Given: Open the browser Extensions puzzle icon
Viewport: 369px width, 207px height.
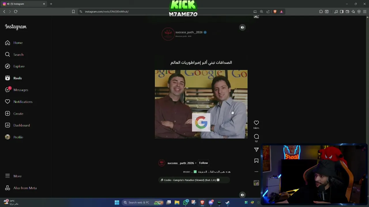Looking at the screenshot, I should (321, 11).
